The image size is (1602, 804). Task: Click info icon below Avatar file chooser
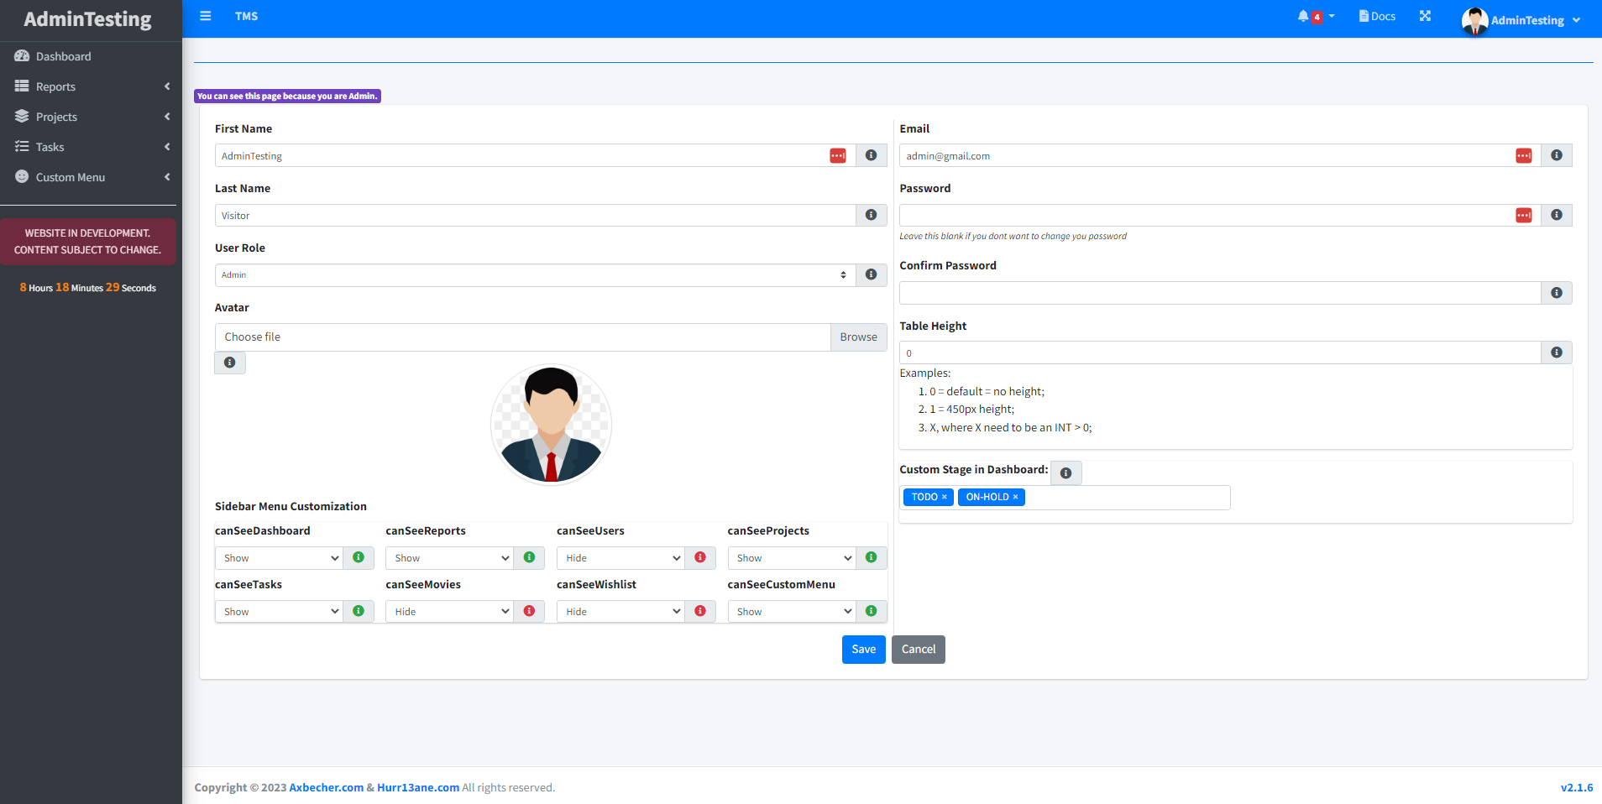229,363
